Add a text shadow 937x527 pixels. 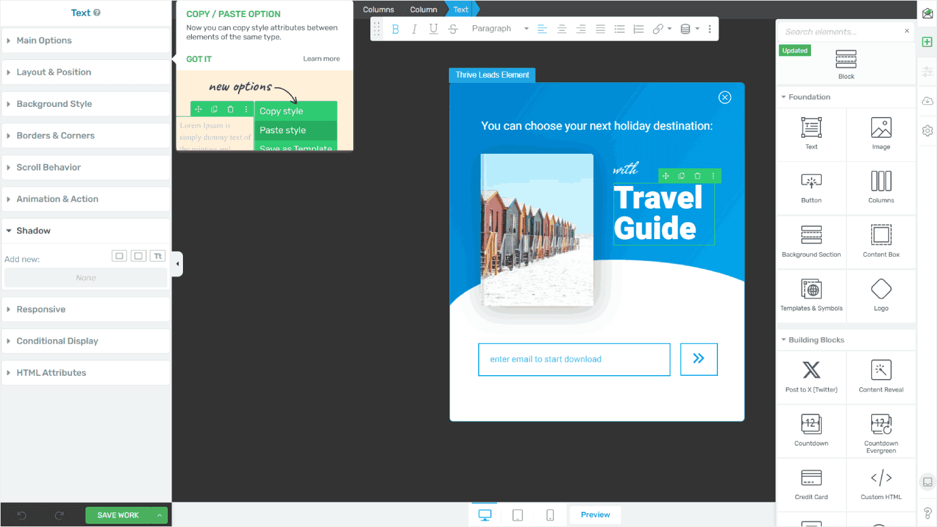pyautogui.click(x=158, y=256)
